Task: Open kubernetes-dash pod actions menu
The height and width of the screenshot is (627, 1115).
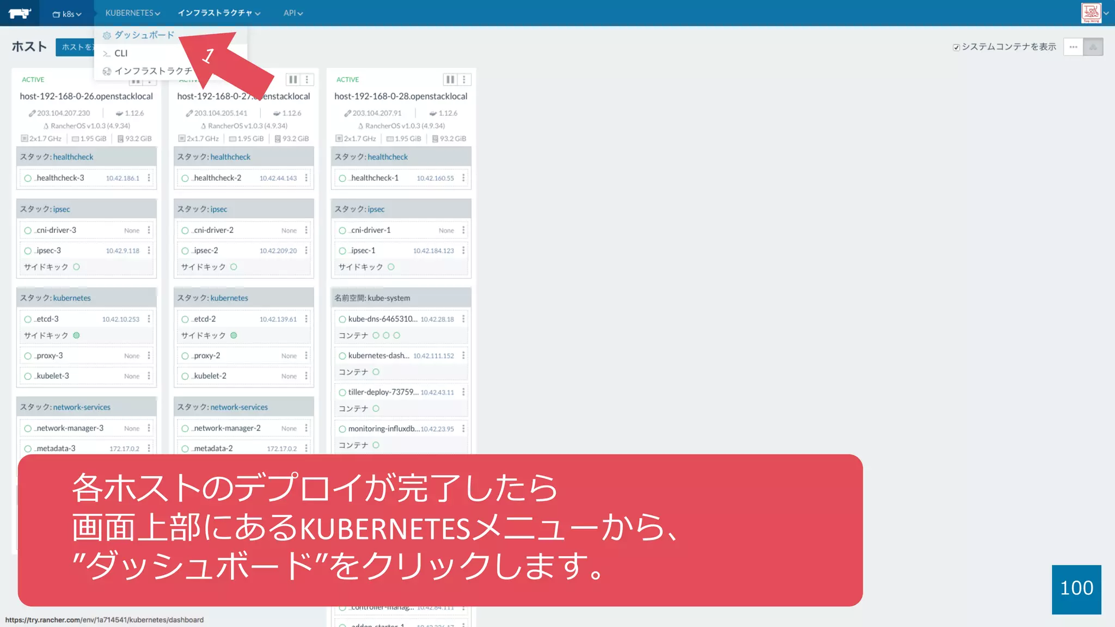Action: coord(463,355)
